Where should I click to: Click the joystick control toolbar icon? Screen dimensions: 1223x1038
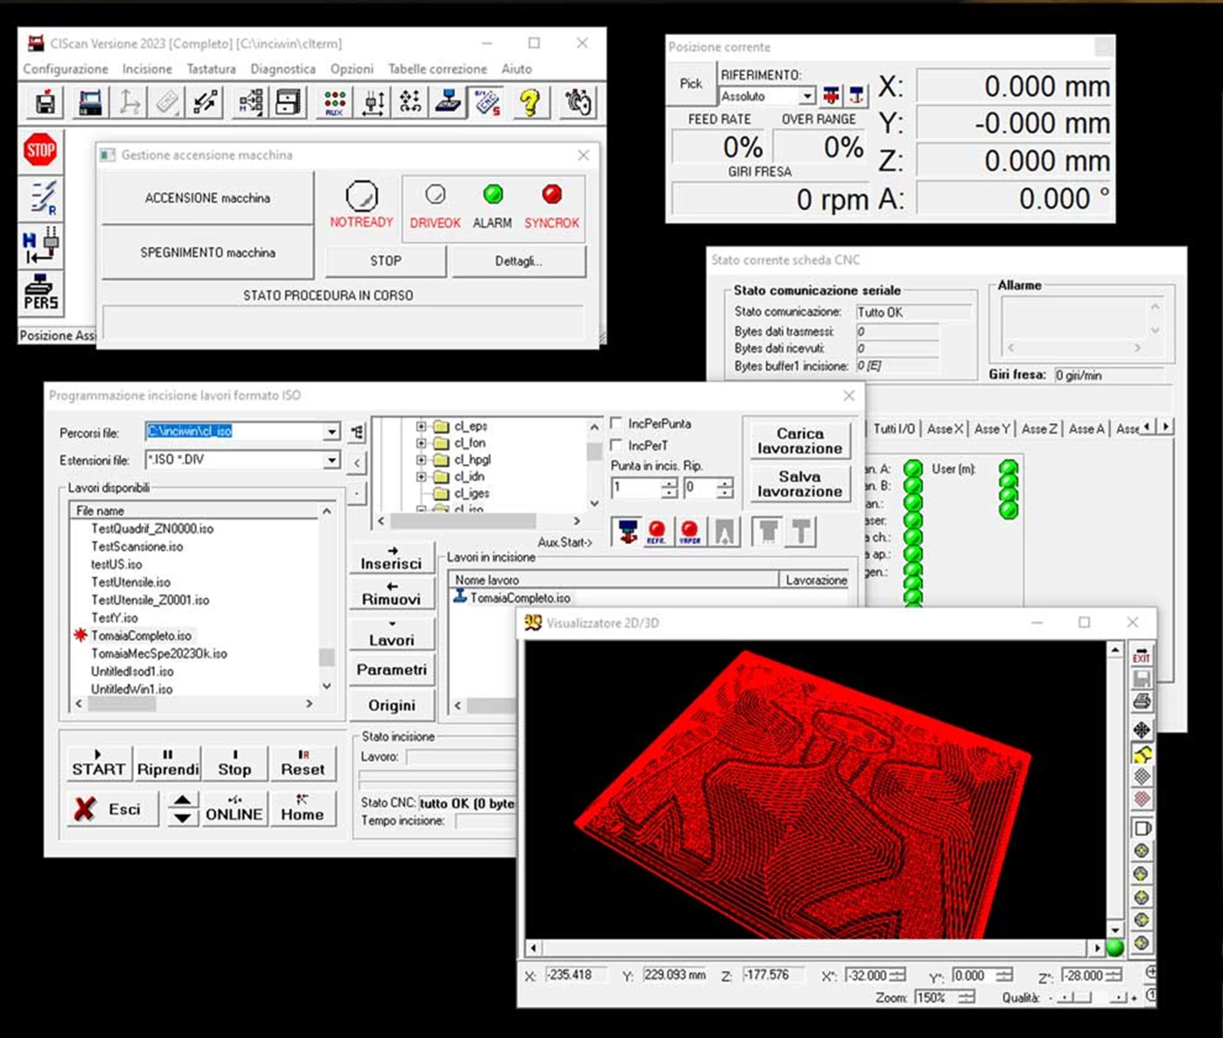(x=448, y=101)
